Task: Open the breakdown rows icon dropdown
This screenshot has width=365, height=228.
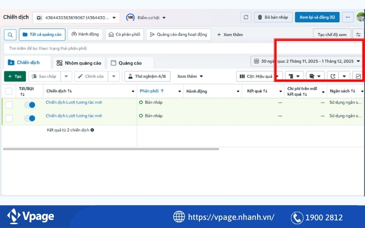Action: point(293,76)
